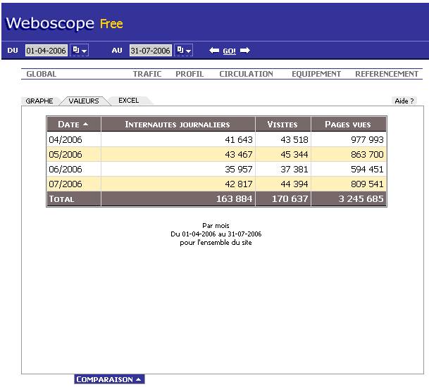Image resolution: width=429 pixels, height=387 pixels.
Task: Click the 37 381 visites value
Action: tap(294, 169)
